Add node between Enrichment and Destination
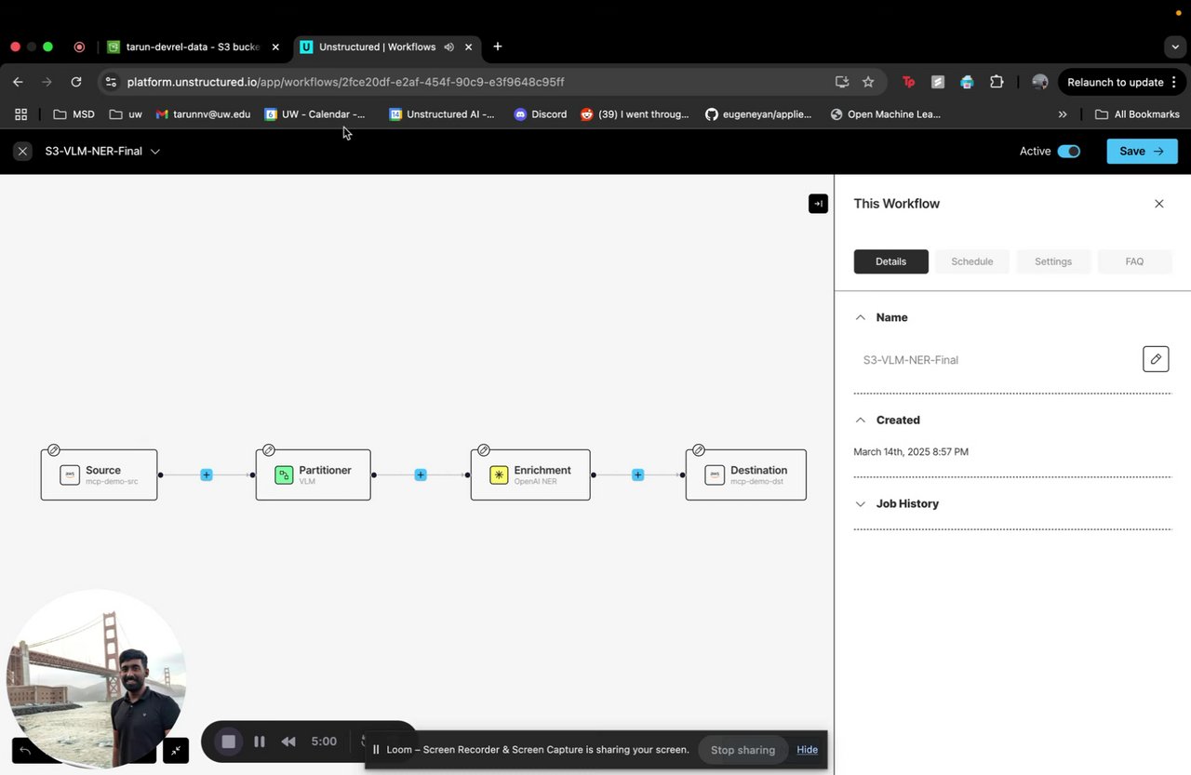Viewport: 1191px width, 775px height. pos(637,474)
